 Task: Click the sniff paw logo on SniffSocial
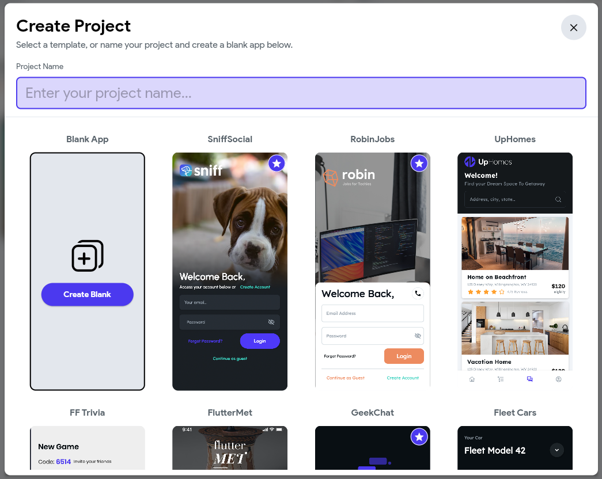pos(187,170)
